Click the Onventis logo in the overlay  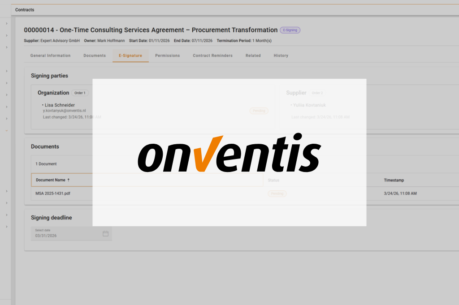[x=229, y=154]
